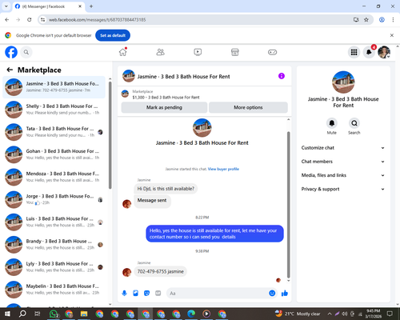Click Jasmine's house avatar in right panel
This screenshot has width=400, height=320.
coord(343,82)
